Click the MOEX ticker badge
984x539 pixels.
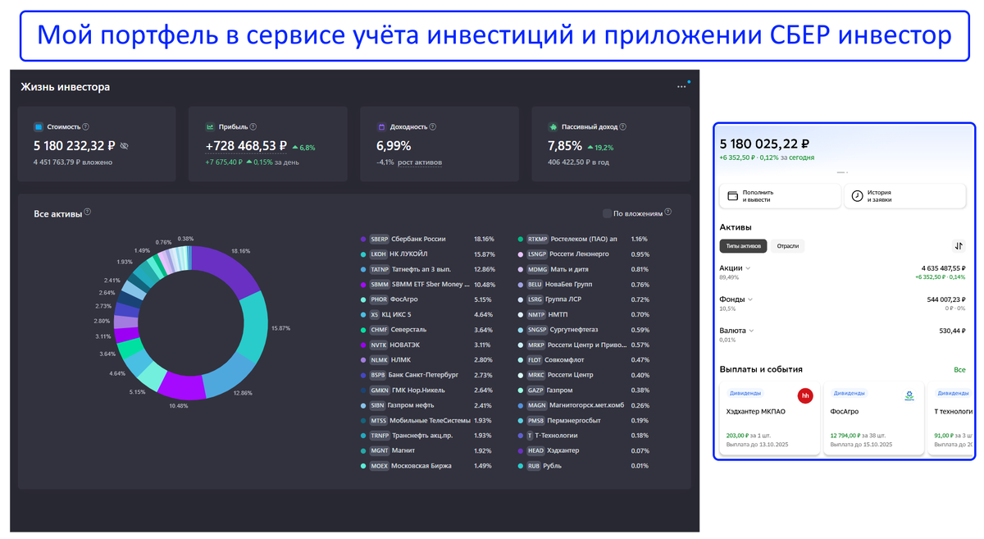(x=379, y=466)
